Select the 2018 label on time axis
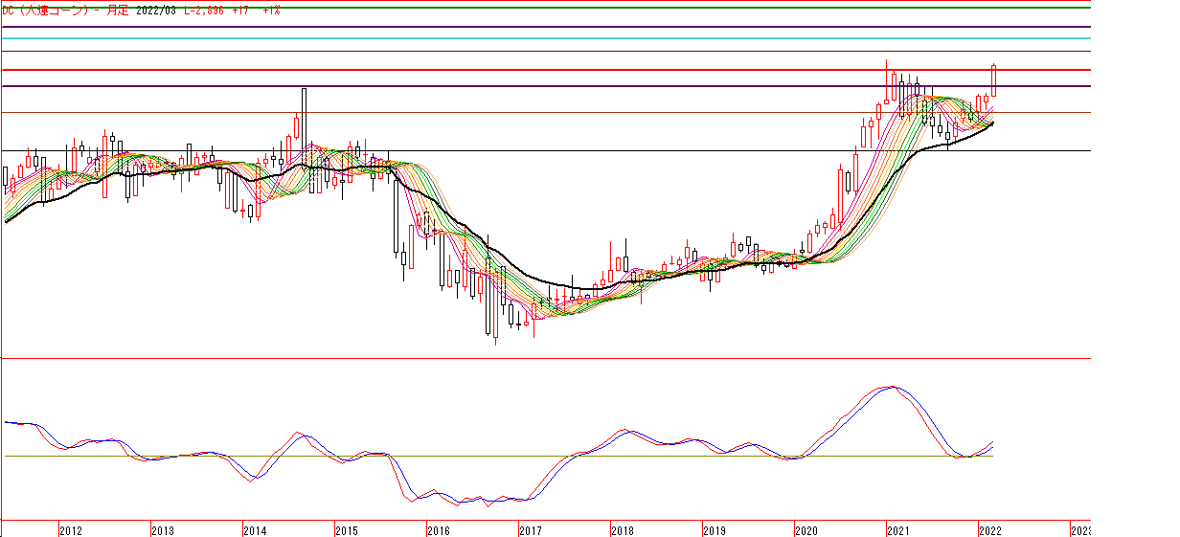This screenshot has height=537, width=1180. tap(623, 530)
